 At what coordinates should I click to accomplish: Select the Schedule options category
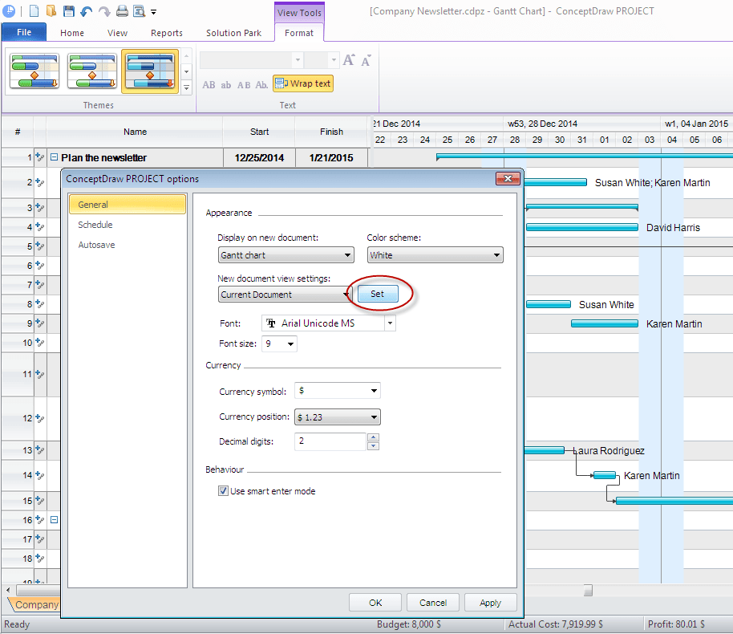coord(128,225)
